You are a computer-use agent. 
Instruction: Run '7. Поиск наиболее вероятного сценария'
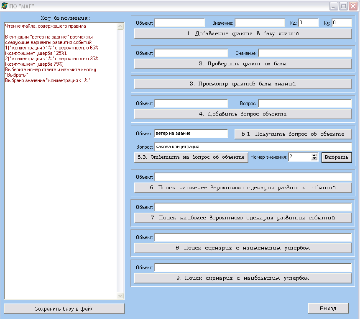tap(243, 218)
